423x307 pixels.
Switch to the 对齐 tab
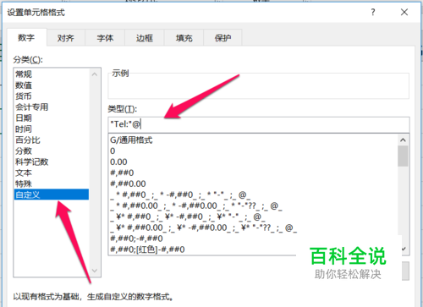[x=66, y=38]
